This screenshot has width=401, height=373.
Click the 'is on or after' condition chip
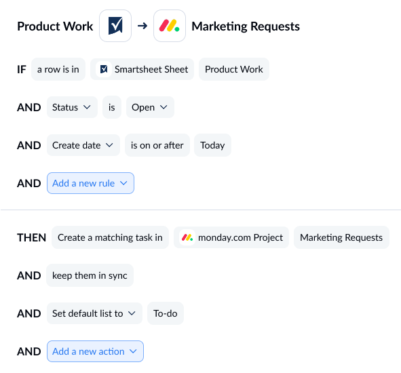(157, 145)
